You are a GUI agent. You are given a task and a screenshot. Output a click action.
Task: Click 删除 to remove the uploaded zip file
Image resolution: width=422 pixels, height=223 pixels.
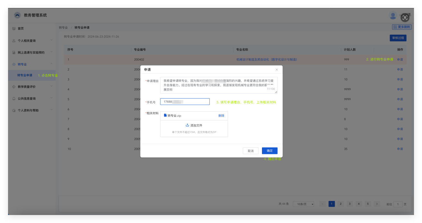[x=221, y=115]
